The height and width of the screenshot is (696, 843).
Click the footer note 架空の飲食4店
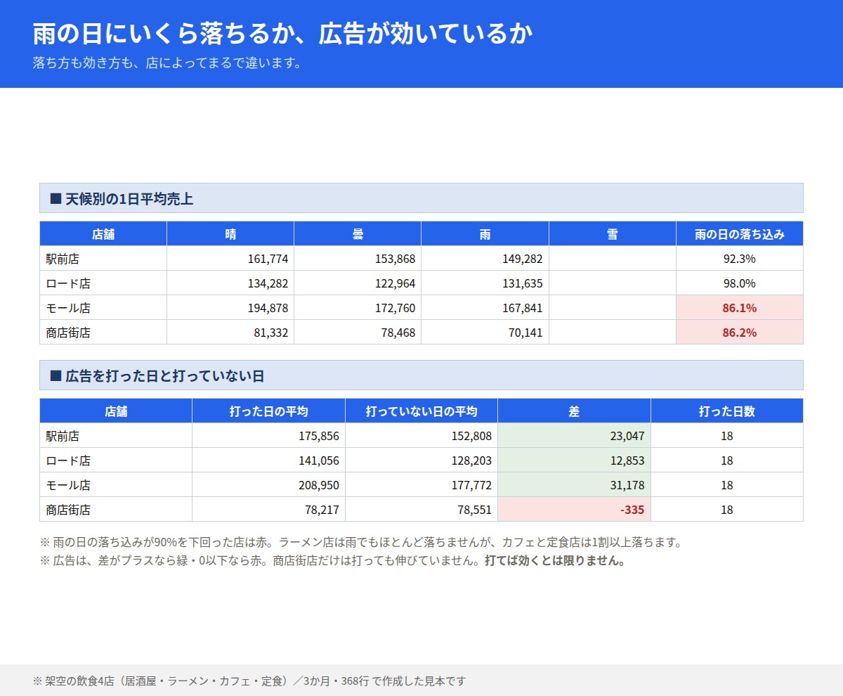tap(249, 681)
